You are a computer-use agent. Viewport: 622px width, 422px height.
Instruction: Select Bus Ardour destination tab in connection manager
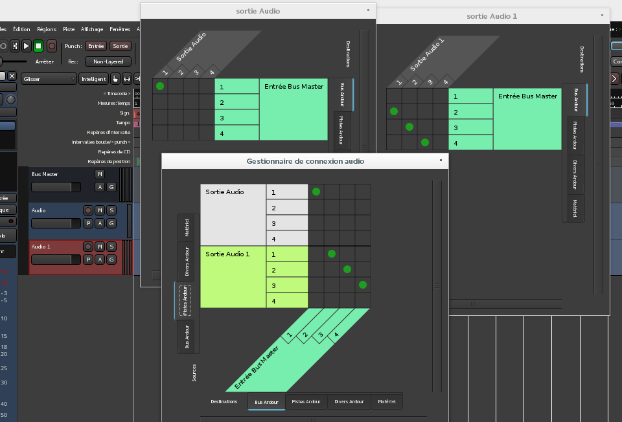[266, 402]
